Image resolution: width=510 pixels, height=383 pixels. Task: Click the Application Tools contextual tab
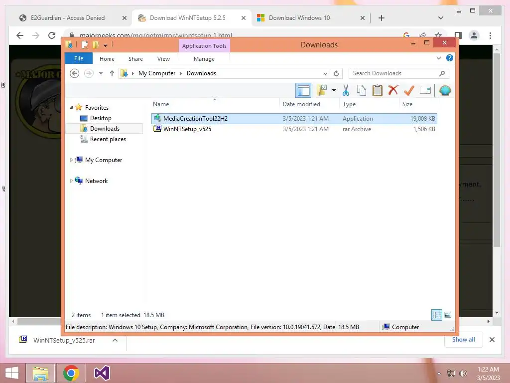204,46
